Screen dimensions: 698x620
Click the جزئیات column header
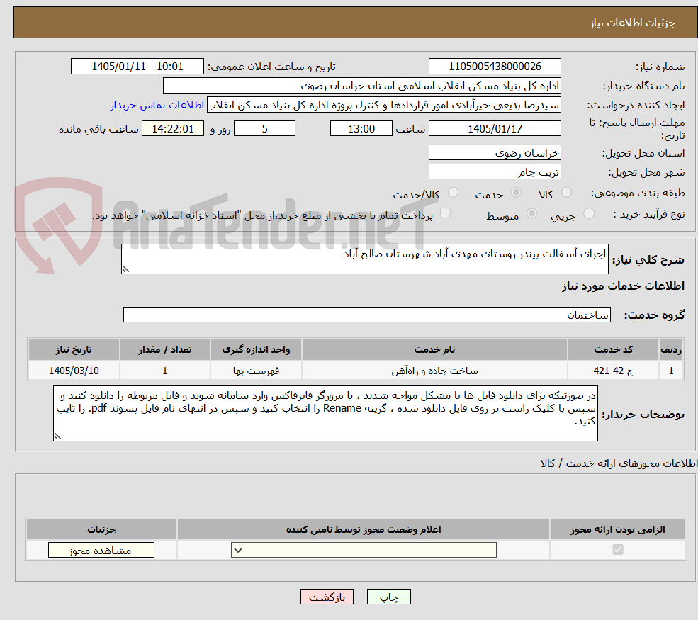pyautogui.click(x=101, y=529)
